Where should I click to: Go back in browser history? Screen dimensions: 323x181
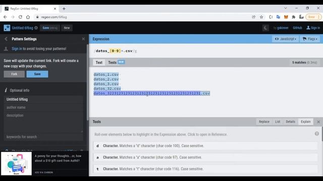click(x=5, y=17)
